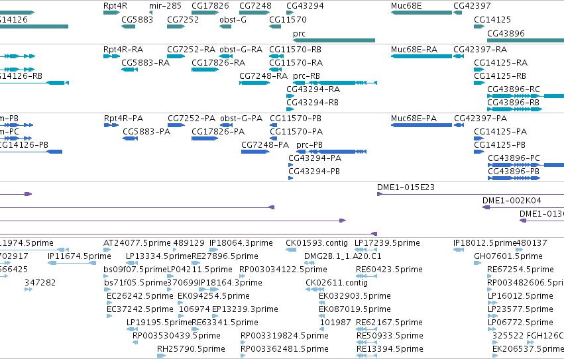
Task: Open the CG7248-RA transcript label
Action: pyautogui.click(x=263, y=76)
